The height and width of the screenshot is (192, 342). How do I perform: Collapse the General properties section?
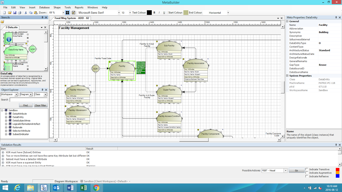(x=287, y=21)
